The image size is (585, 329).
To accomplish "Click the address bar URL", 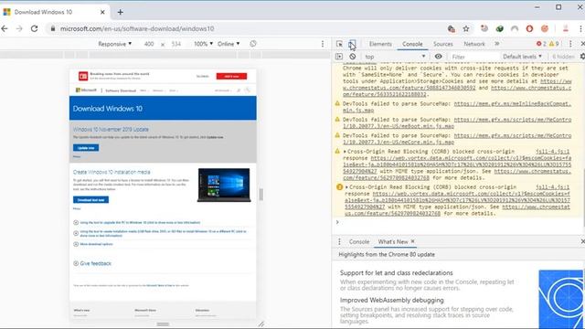I will (137, 28).
